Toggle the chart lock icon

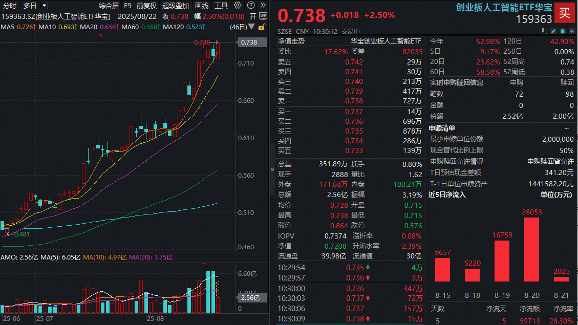pos(263,27)
